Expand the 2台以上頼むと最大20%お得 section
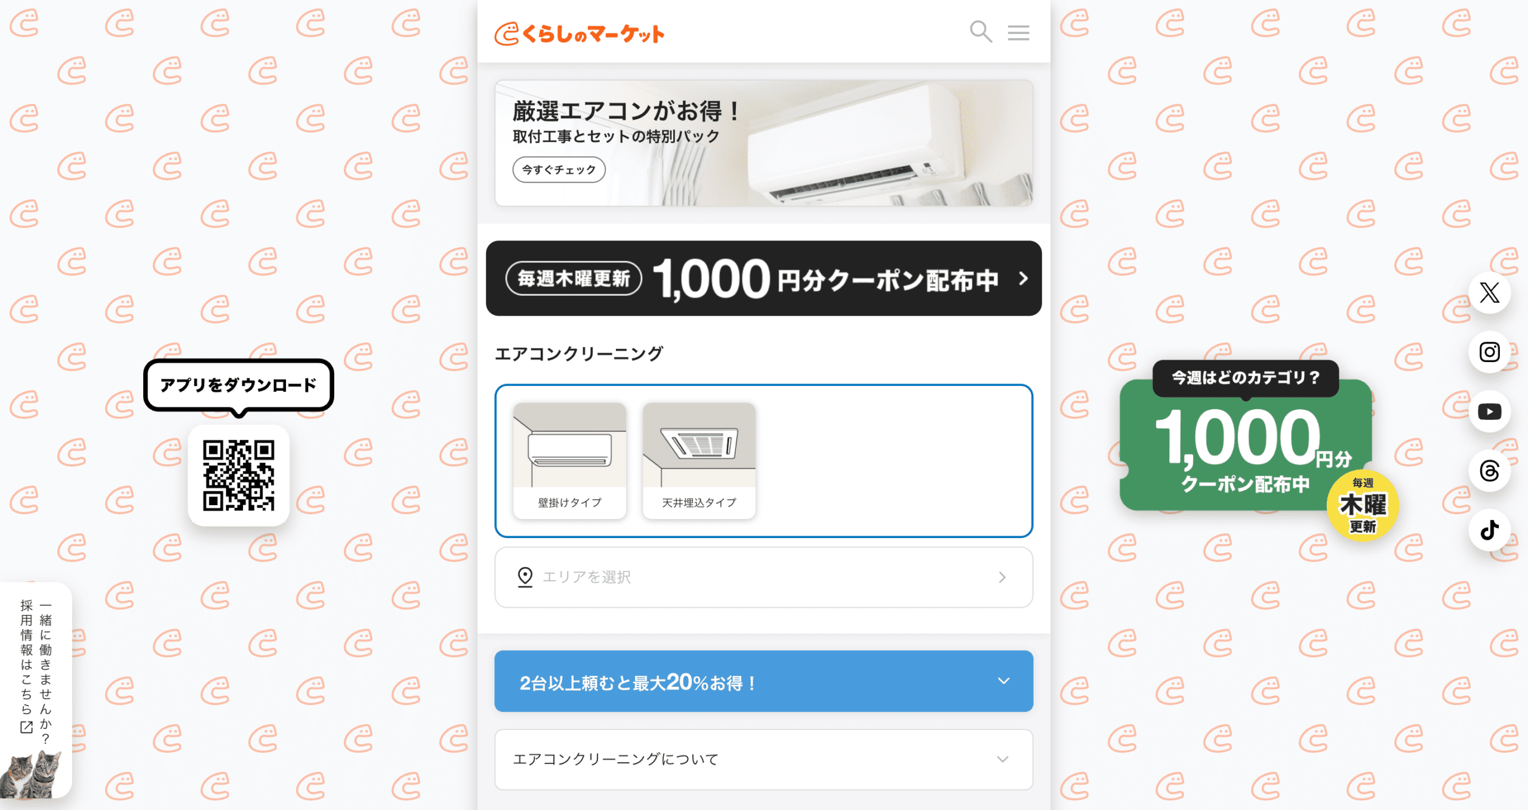 763,681
